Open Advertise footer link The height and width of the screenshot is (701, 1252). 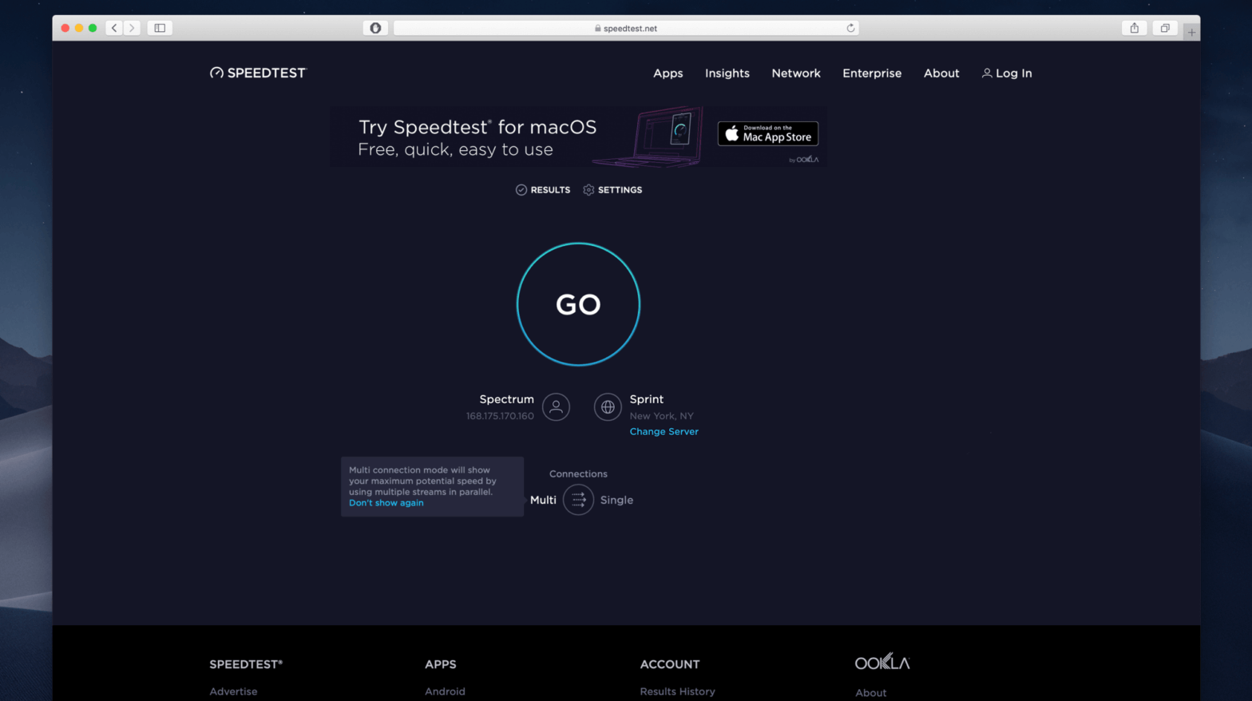point(233,691)
